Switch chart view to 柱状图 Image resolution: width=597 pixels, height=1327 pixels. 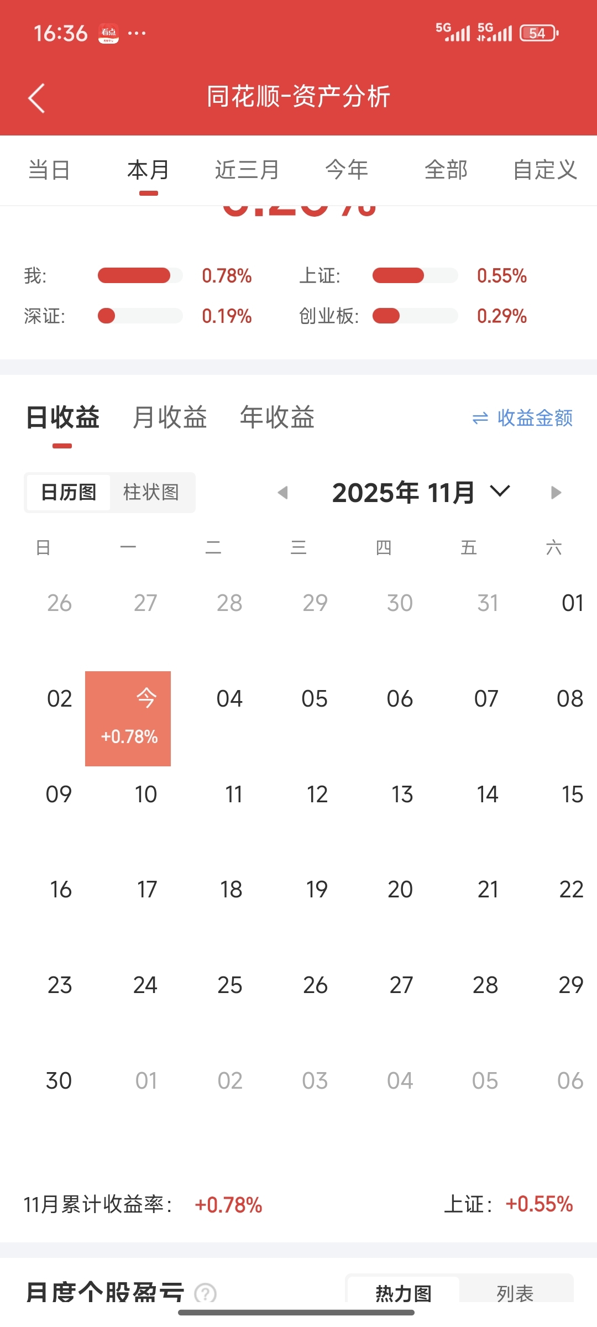click(151, 492)
